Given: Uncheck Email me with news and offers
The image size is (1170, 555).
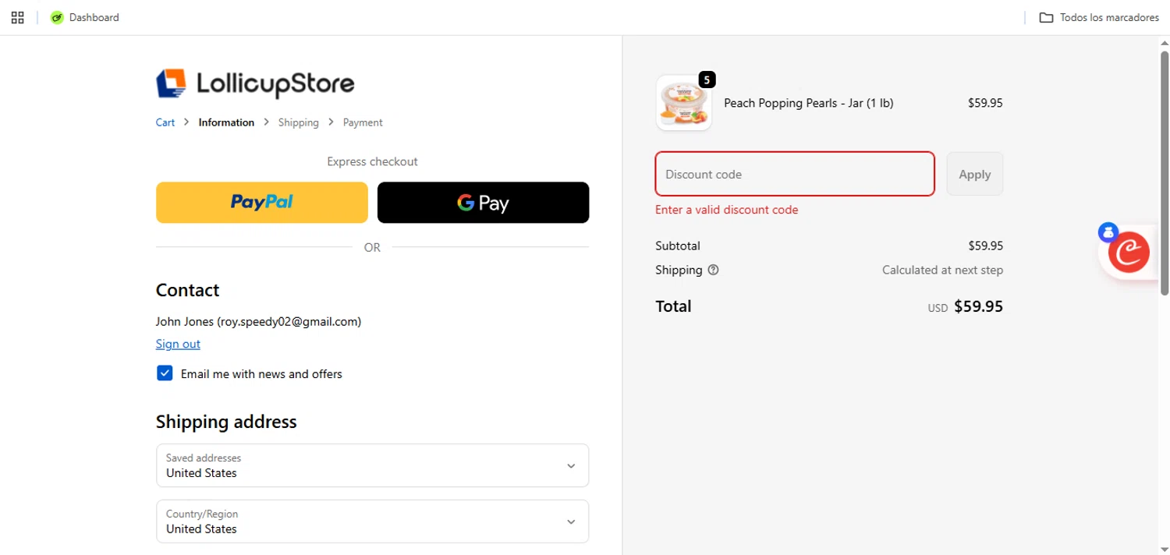Looking at the screenshot, I should point(165,373).
